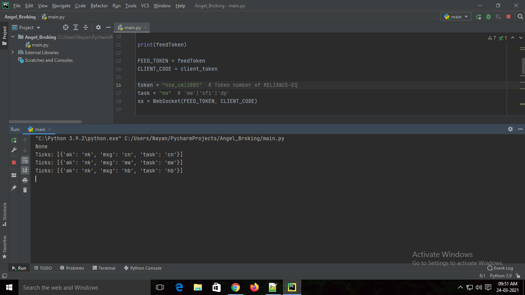Click the Run tool window button
Image resolution: width=525 pixels, height=295 pixels.
(x=19, y=268)
